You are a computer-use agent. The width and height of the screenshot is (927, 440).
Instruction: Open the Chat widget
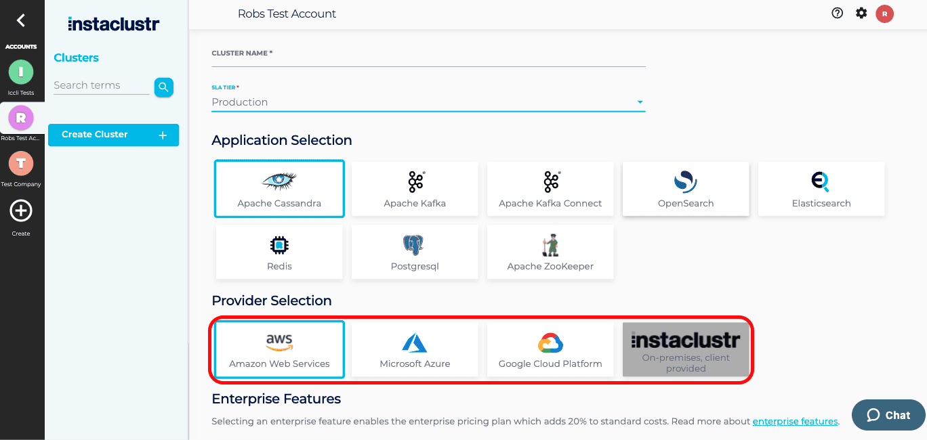(888, 415)
